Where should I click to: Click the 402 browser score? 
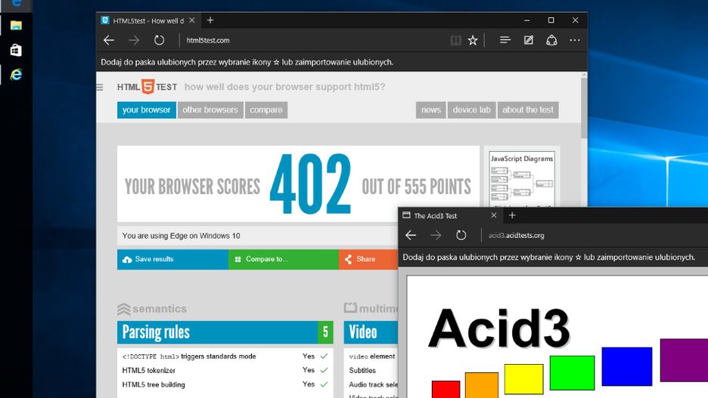[310, 184]
